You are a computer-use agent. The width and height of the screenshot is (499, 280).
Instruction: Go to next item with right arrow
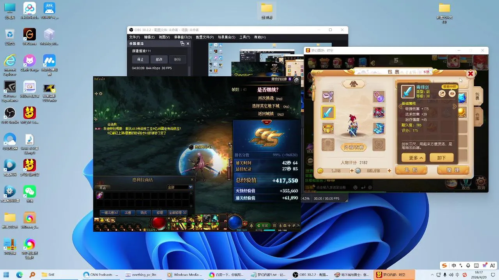(x=455, y=107)
